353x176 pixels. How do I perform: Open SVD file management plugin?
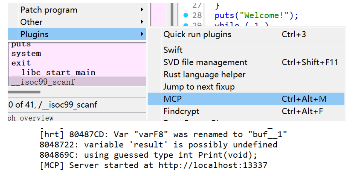click(x=205, y=62)
